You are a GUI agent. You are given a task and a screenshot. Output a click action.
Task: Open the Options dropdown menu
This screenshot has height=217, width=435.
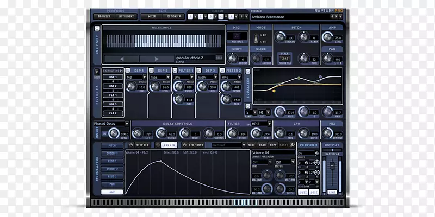(x=173, y=17)
